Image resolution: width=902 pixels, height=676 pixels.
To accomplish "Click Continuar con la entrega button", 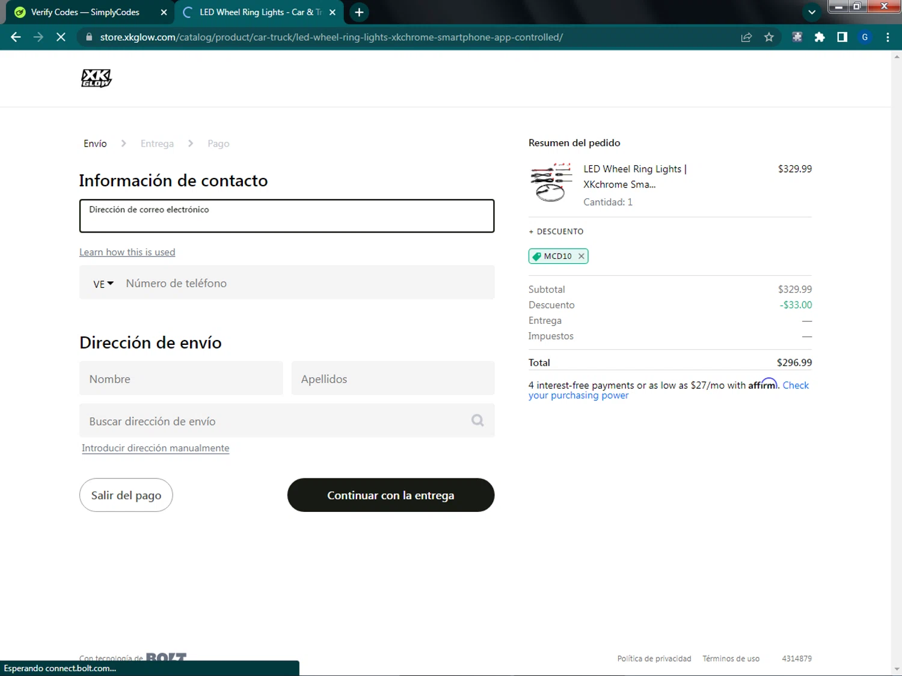I will [391, 495].
